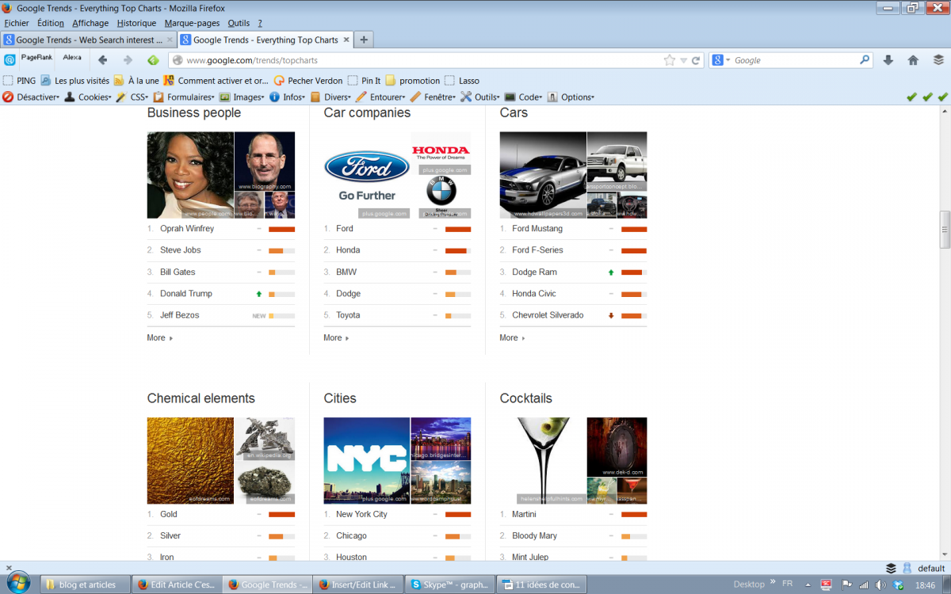Click the browser Forward arrow button

click(x=128, y=60)
